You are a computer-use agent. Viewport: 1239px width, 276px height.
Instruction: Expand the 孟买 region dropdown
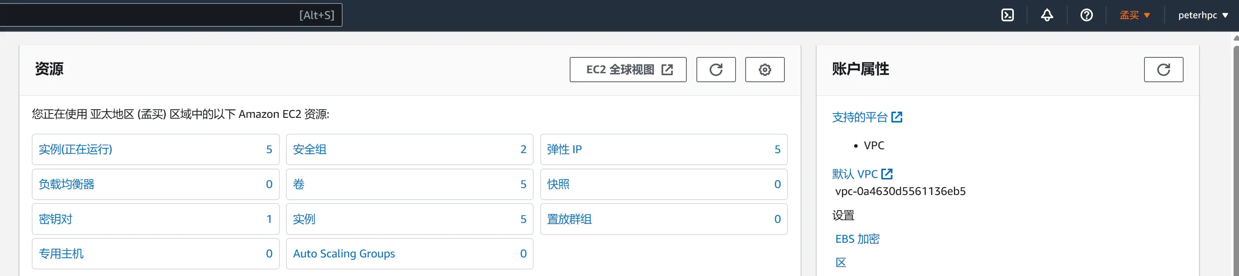pyautogui.click(x=1134, y=16)
